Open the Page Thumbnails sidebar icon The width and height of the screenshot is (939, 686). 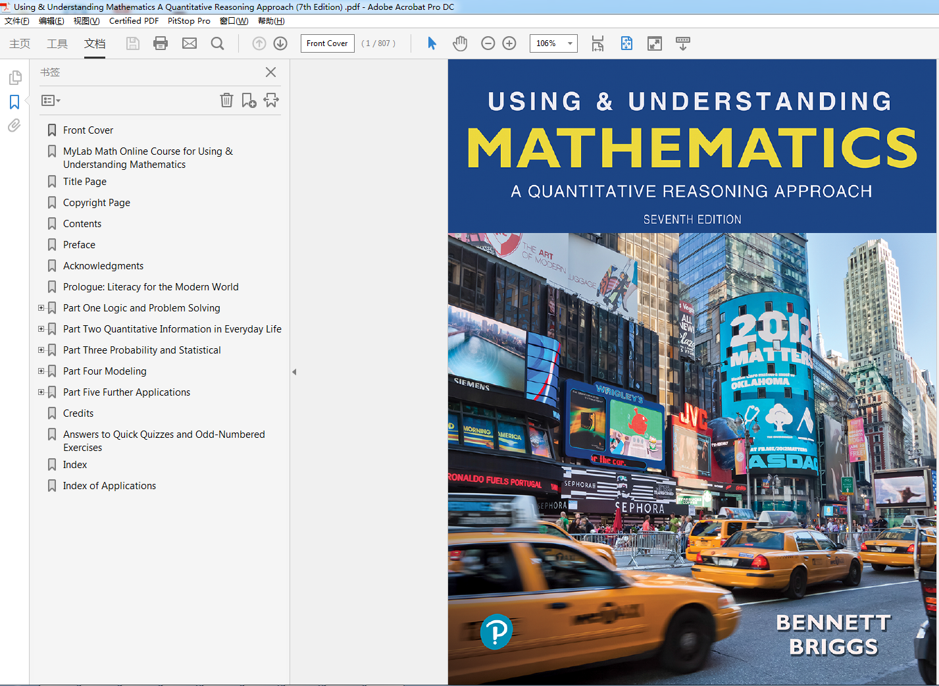15,78
